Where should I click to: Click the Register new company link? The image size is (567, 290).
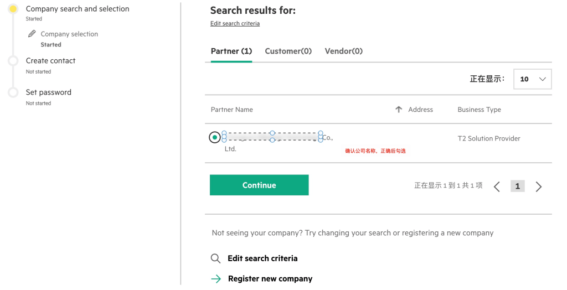point(270,279)
